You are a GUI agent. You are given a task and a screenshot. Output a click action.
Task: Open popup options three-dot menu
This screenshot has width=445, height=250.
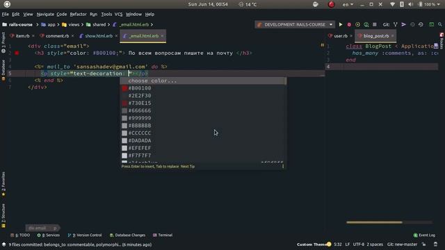pos(283,167)
